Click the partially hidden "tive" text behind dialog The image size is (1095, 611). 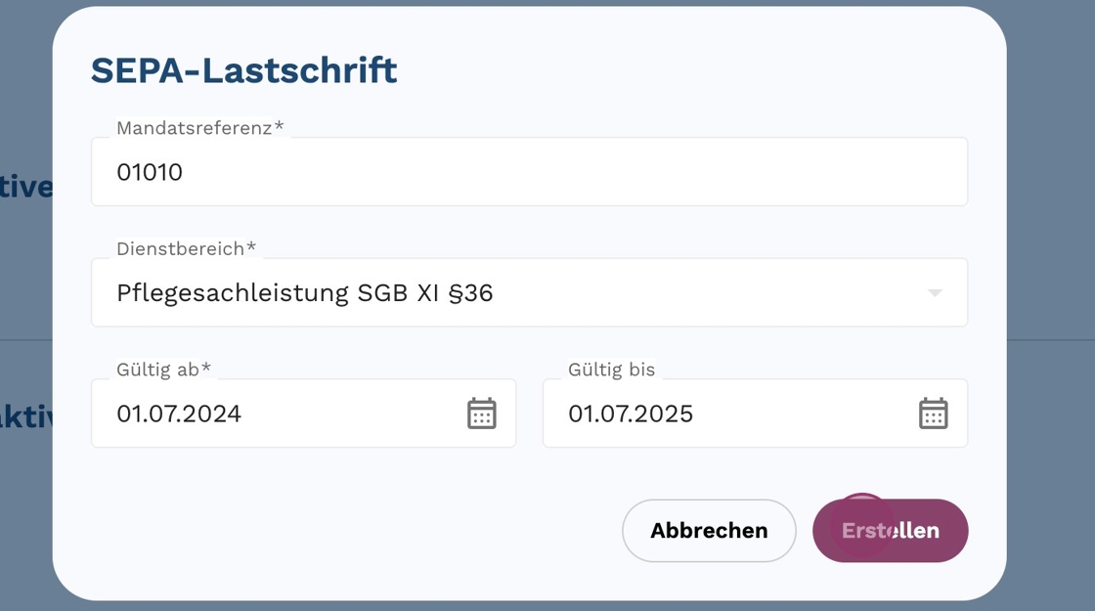[26, 187]
